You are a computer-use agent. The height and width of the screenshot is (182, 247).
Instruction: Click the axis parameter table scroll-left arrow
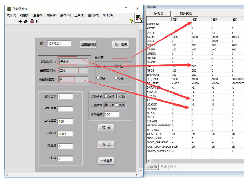coord(149,161)
